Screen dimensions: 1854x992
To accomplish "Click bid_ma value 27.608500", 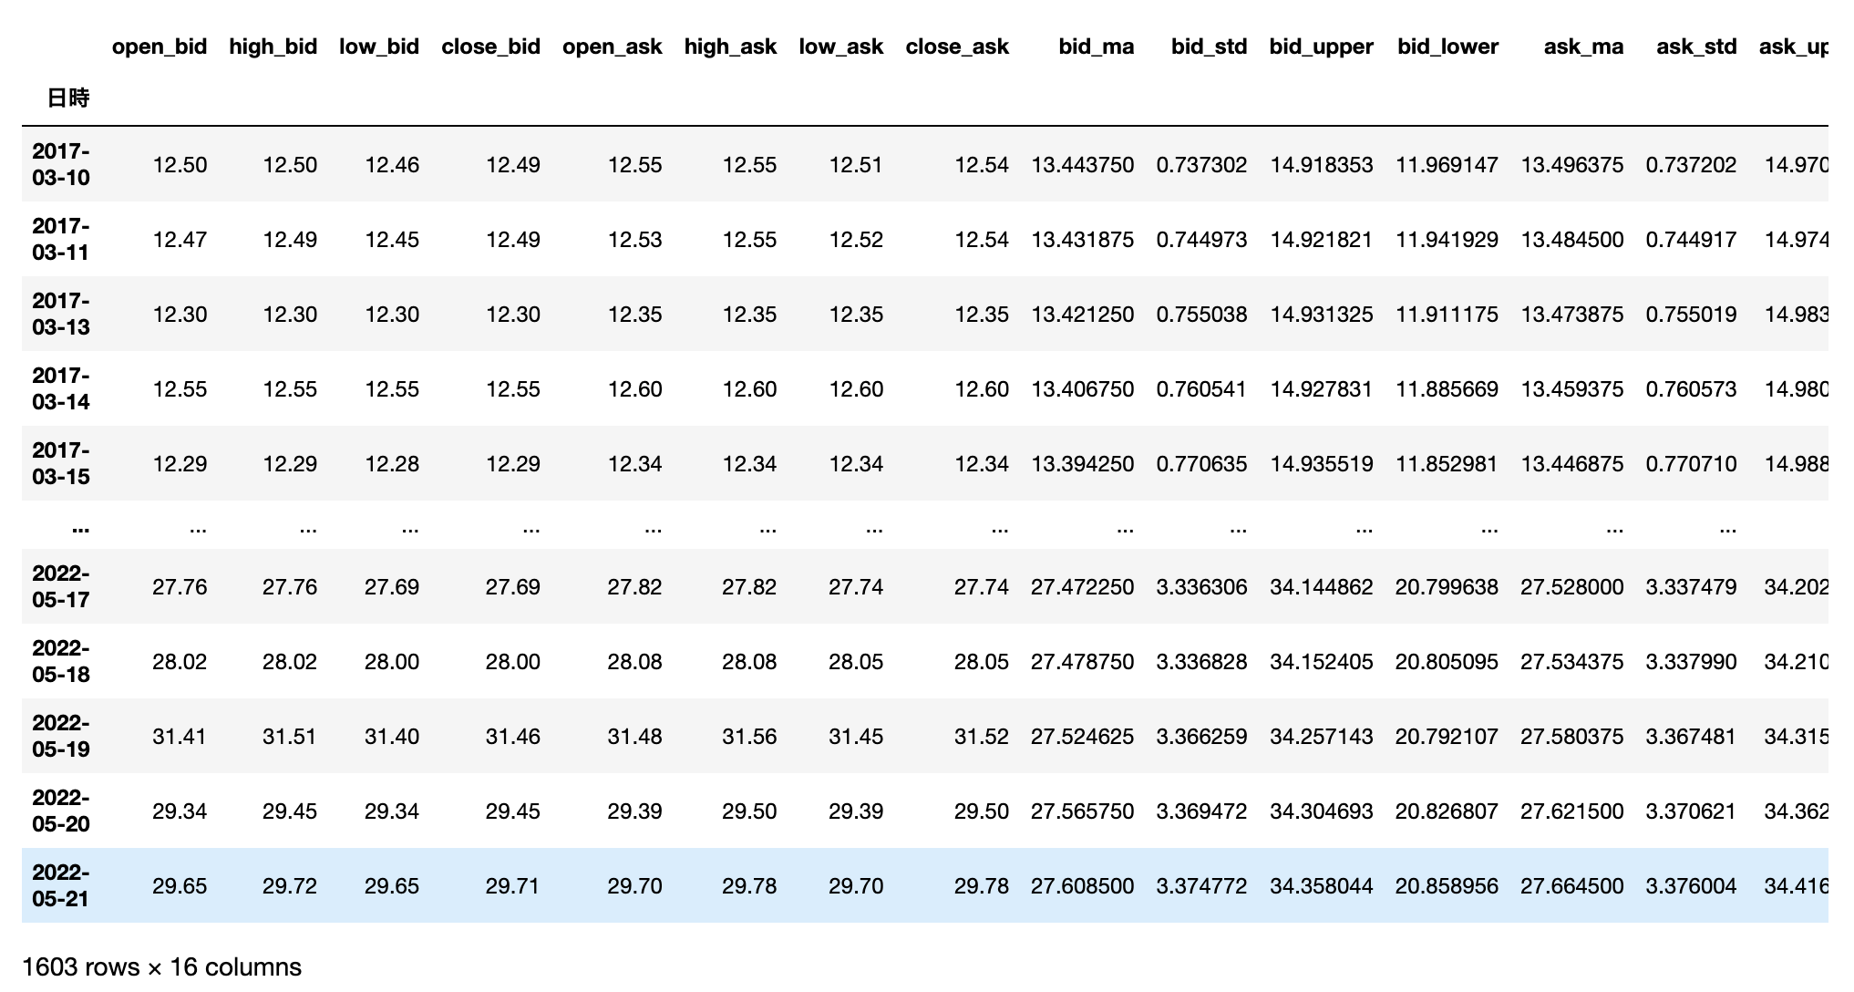I will [x=1082, y=886].
